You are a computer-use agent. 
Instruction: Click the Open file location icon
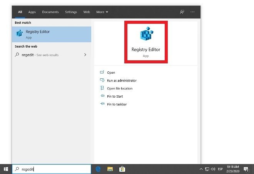[102, 88]
